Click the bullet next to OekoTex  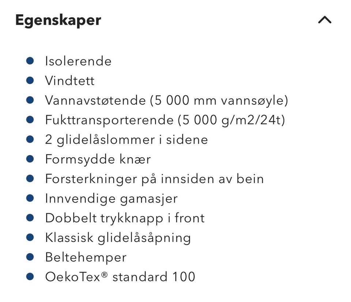click(30, 277)
